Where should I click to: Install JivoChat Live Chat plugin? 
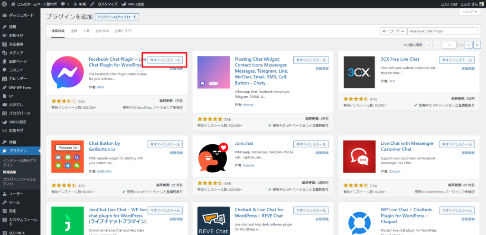click(165, 210)
